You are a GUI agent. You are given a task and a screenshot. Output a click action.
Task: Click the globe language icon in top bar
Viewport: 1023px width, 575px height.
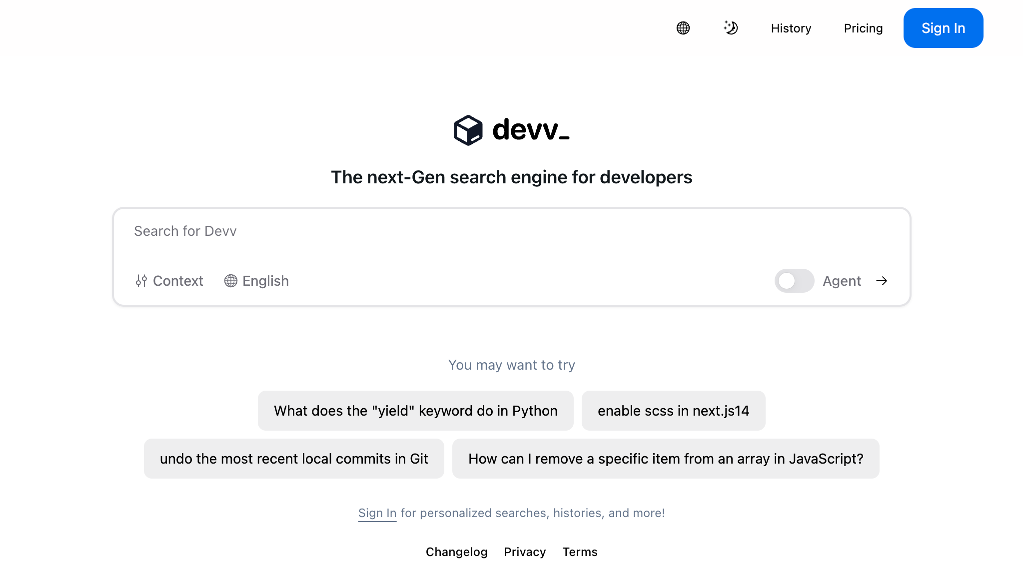click(683, 28)
